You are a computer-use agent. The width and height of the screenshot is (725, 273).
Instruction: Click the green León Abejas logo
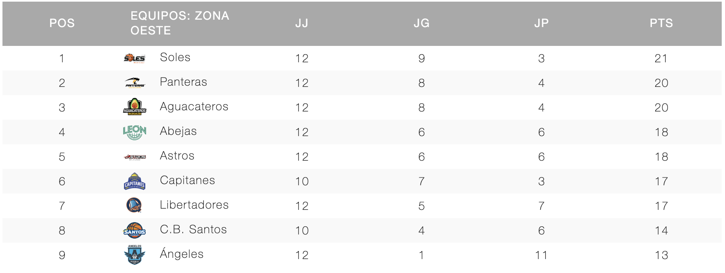coord(135,132)
